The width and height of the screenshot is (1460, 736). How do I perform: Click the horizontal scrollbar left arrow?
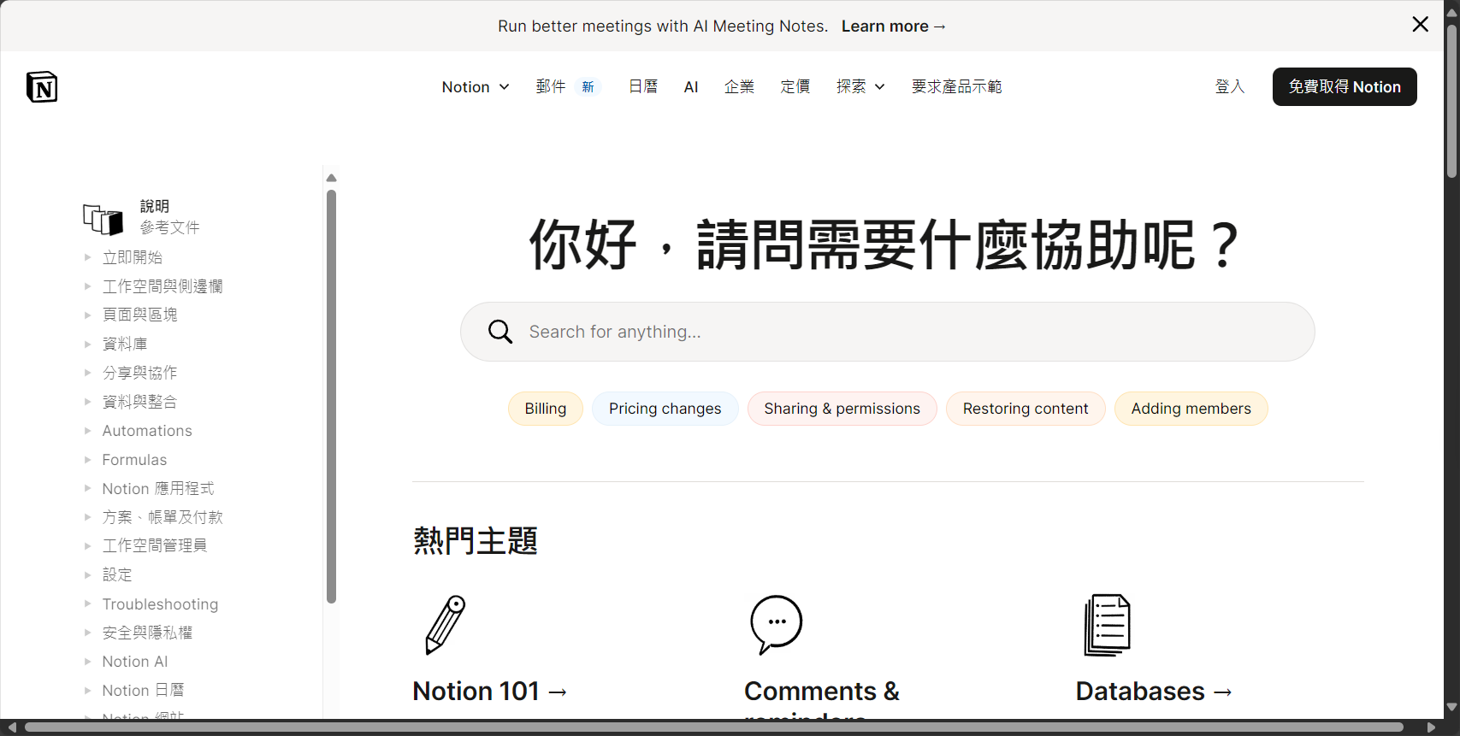[12, 727]
